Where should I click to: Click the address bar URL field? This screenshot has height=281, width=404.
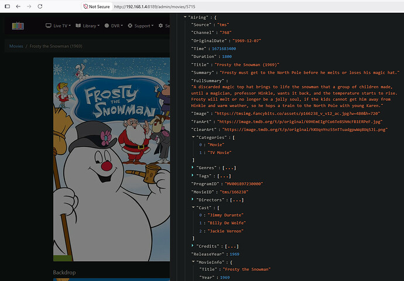click(x=155, y=6)
